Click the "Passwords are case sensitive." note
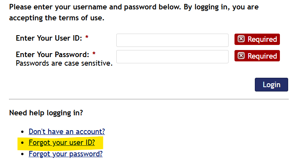The height and width of the screenshot is (163, 294). [x=64, y=63]
